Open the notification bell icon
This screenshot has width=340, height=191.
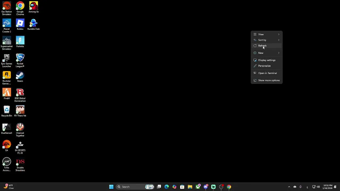click(335, 187)
